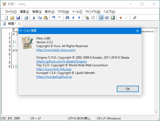Screen dimensions: 160x121
Task: Click the Find in files icon
Action: [x=87, y=18]
